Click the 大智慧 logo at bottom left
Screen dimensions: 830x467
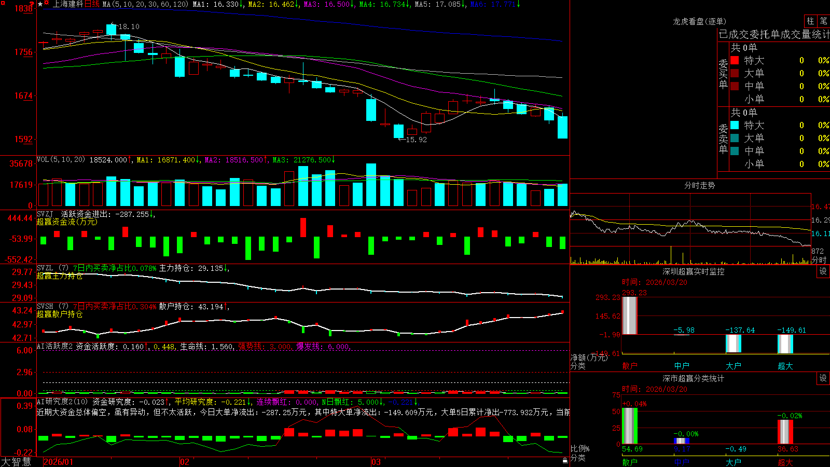16,462
